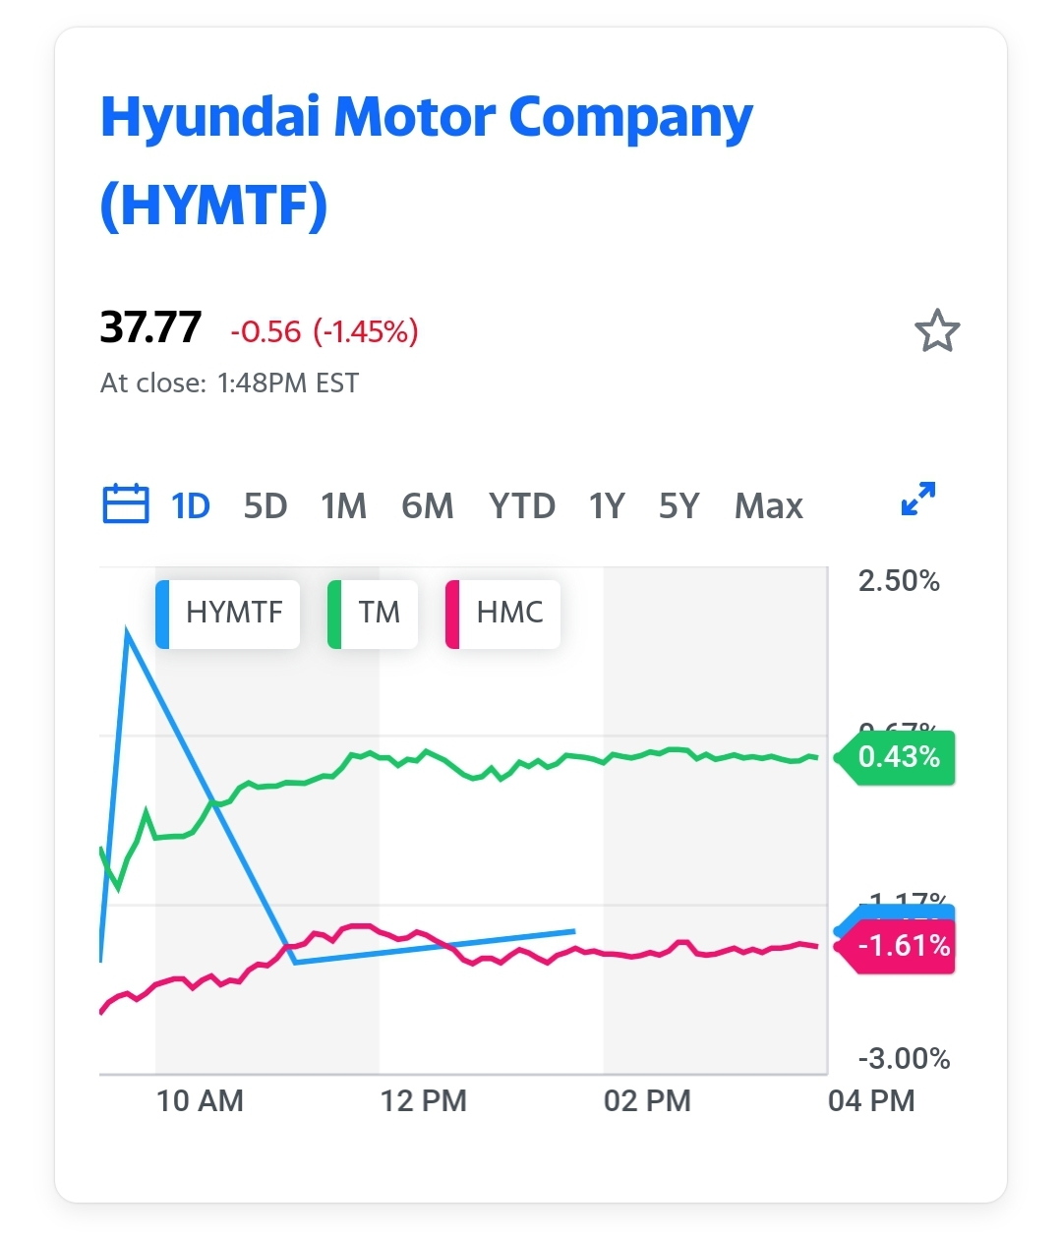Screen dimensions: 1062x1237
Task: Select the 1D time range
Action: tap(191, 506)
